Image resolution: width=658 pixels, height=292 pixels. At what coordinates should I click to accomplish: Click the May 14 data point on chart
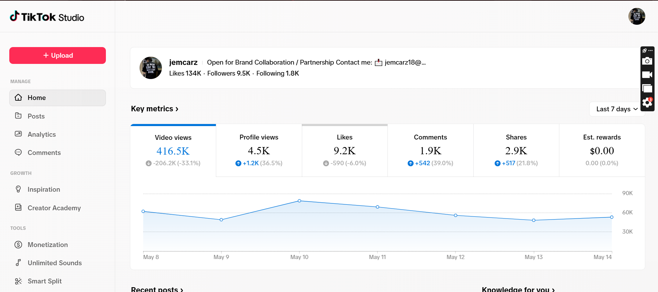612,217
